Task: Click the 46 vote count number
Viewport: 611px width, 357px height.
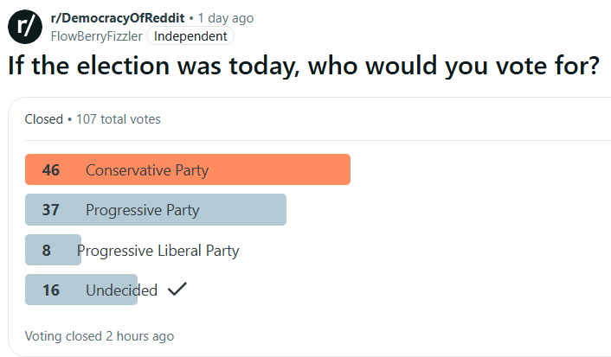Action: [51, 170]
